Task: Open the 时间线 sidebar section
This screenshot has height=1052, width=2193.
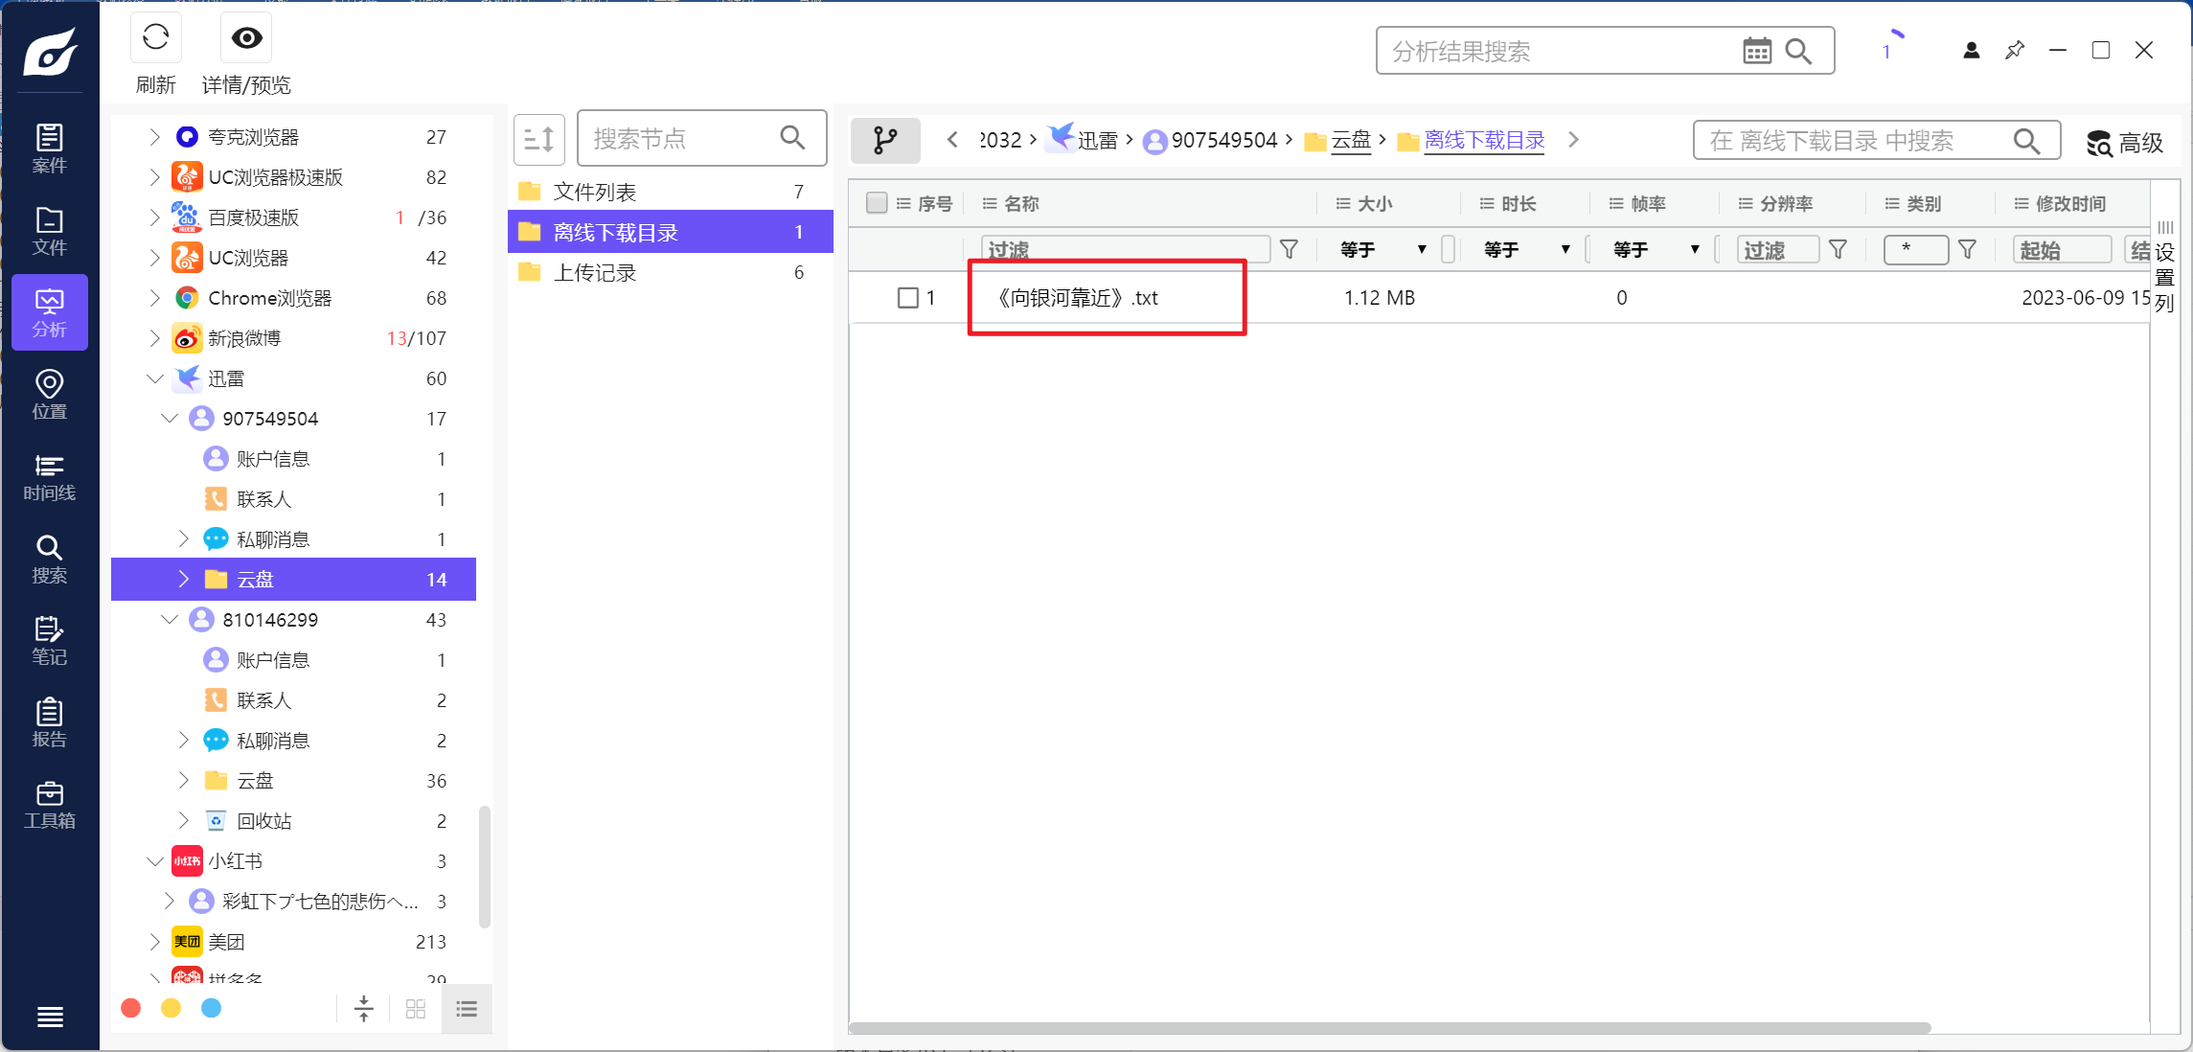Action: click(x=49, y=477)
